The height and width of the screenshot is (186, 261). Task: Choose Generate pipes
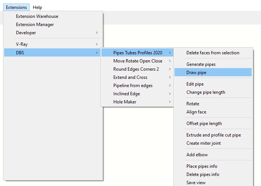(x=213, y=64)
